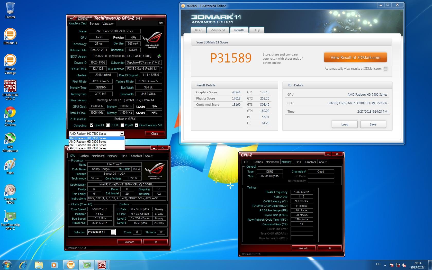
Task: Open the Basic tab in 3DMark 11
Action: point(198,30)
